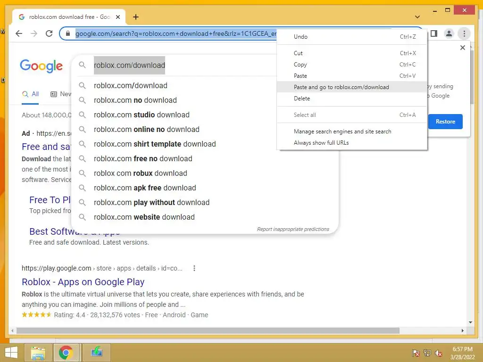This screenshot has width=483, height=362.
Task: Go back with the browser back arrow
Action: [x=19, y=33]
